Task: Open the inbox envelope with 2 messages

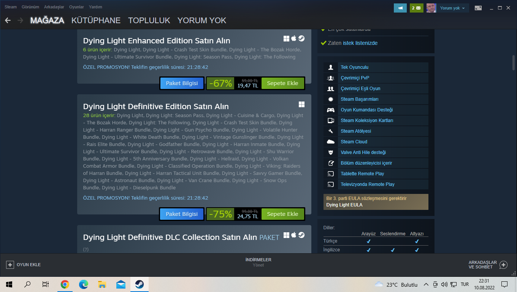Action: [x=416, y=8]
